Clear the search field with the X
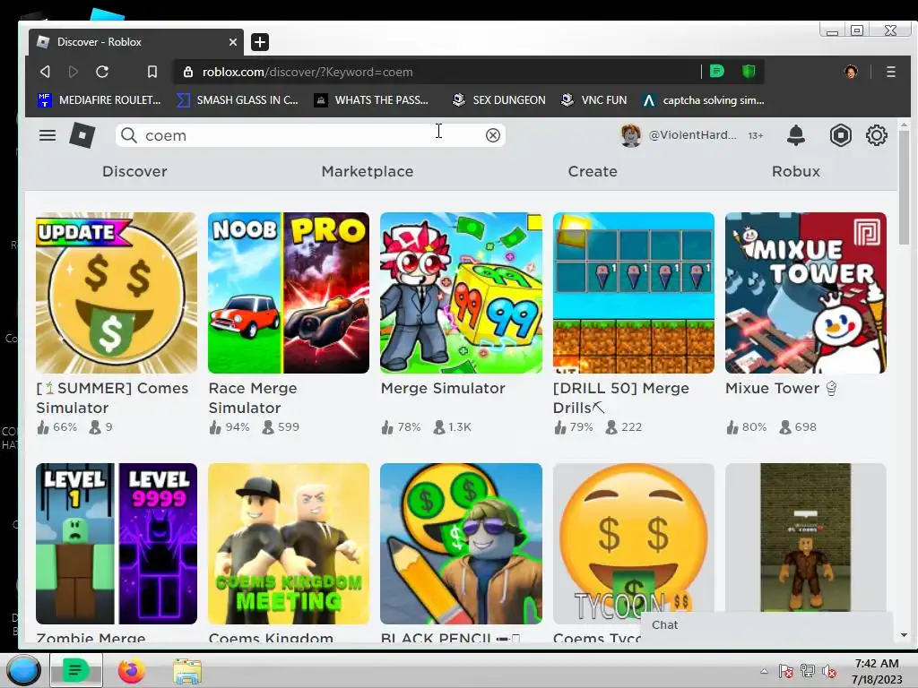Image resolution: width=918 pixels, height=688 pixels. pyautogui.click(x=493, y=135)
